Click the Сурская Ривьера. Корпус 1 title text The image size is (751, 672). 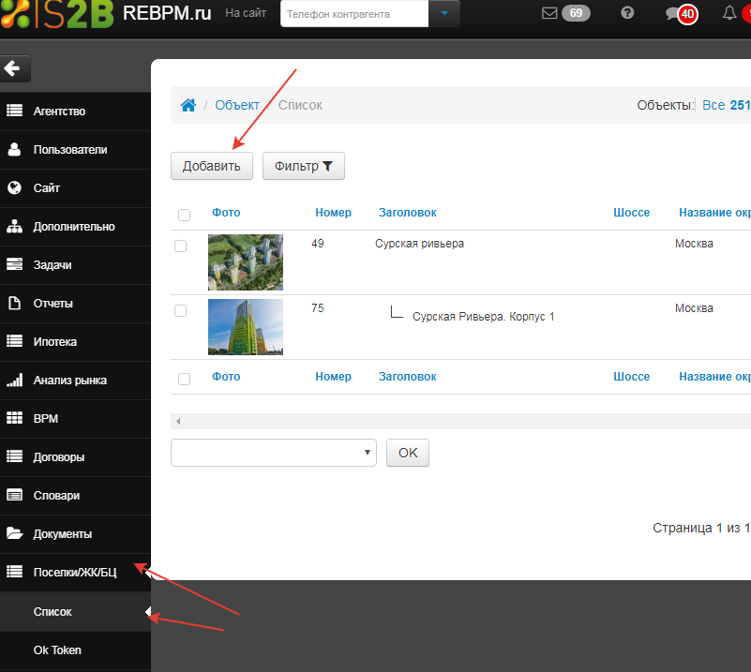484,317
